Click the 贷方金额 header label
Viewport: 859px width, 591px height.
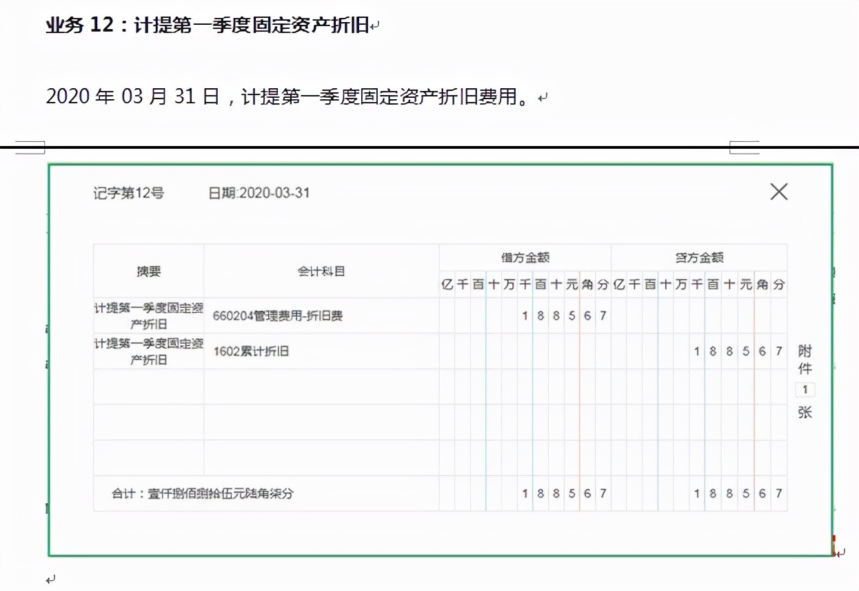tap(698, 256)
